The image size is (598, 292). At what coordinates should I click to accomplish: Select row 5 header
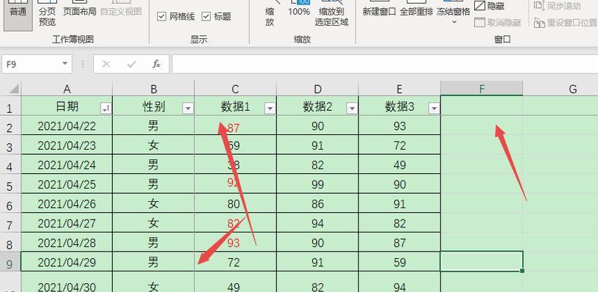10,186
